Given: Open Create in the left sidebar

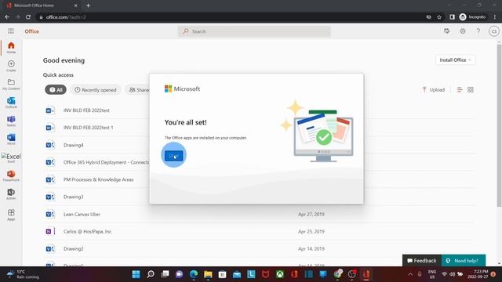Looking at the screenshot, I should point(11,66).
